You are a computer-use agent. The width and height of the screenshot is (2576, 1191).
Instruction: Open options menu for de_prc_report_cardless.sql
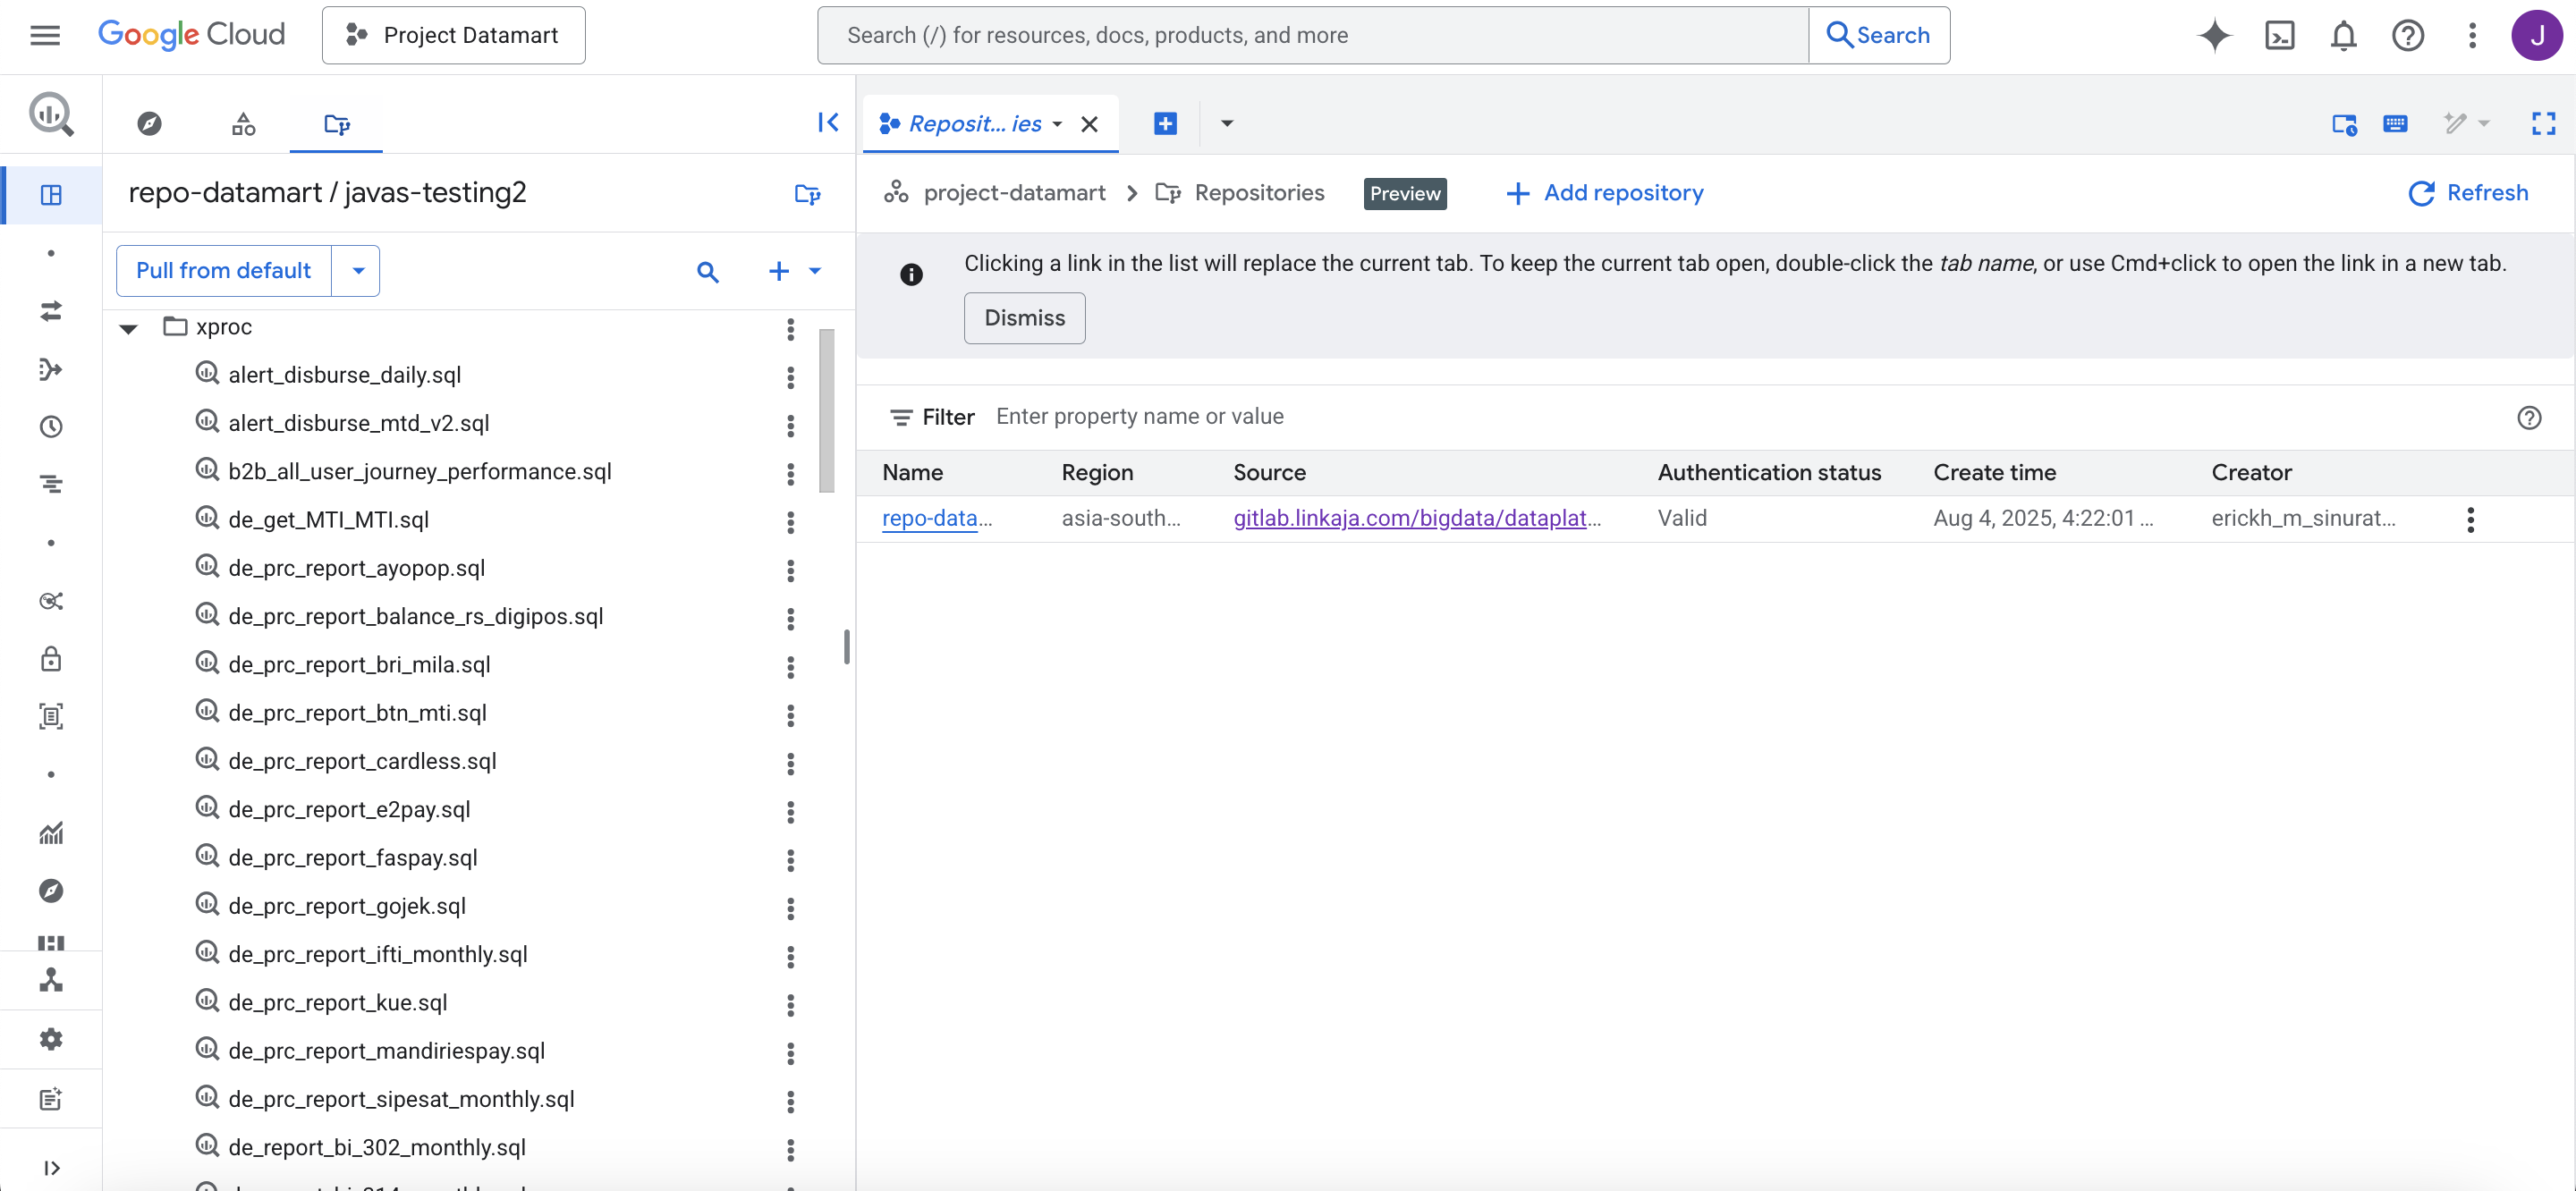[x=790, y=763]
